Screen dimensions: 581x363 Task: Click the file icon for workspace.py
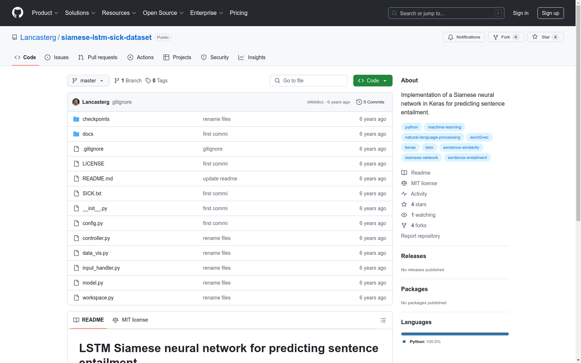76,298
